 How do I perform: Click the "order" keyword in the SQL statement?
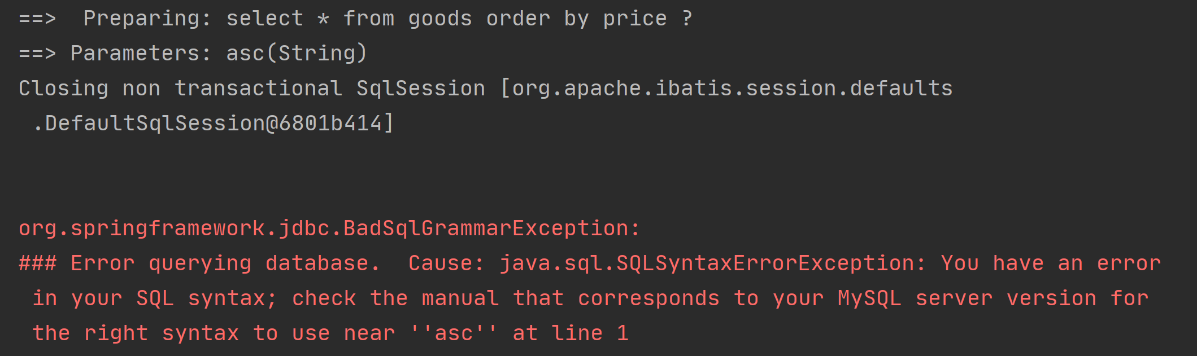pos(518,19)
